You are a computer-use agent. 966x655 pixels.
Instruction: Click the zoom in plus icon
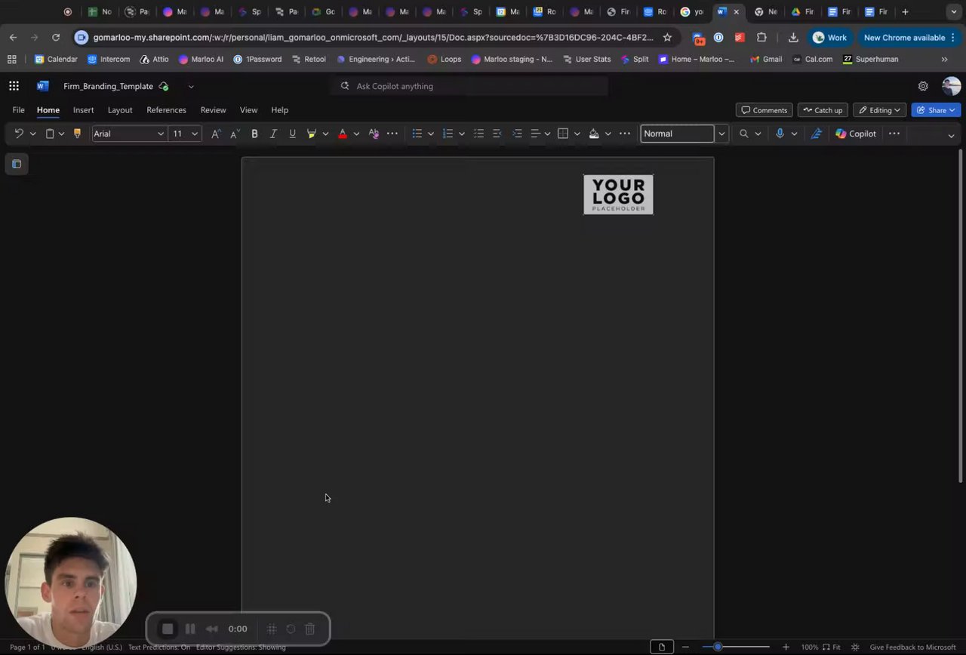tap(786, 647)
